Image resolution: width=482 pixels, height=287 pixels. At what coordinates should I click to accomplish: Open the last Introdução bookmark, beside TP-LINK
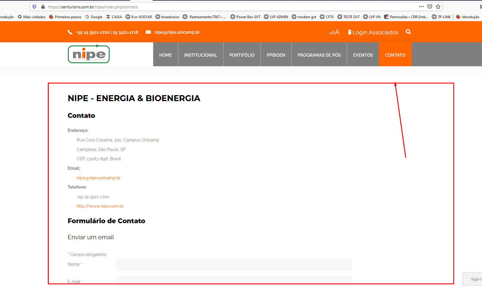(468, 17)
